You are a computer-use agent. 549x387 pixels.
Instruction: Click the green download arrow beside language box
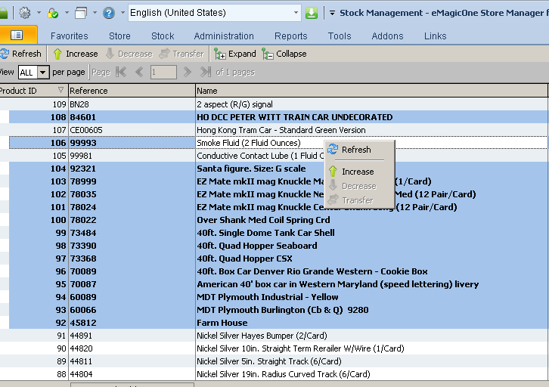click(x=312, y=13)
